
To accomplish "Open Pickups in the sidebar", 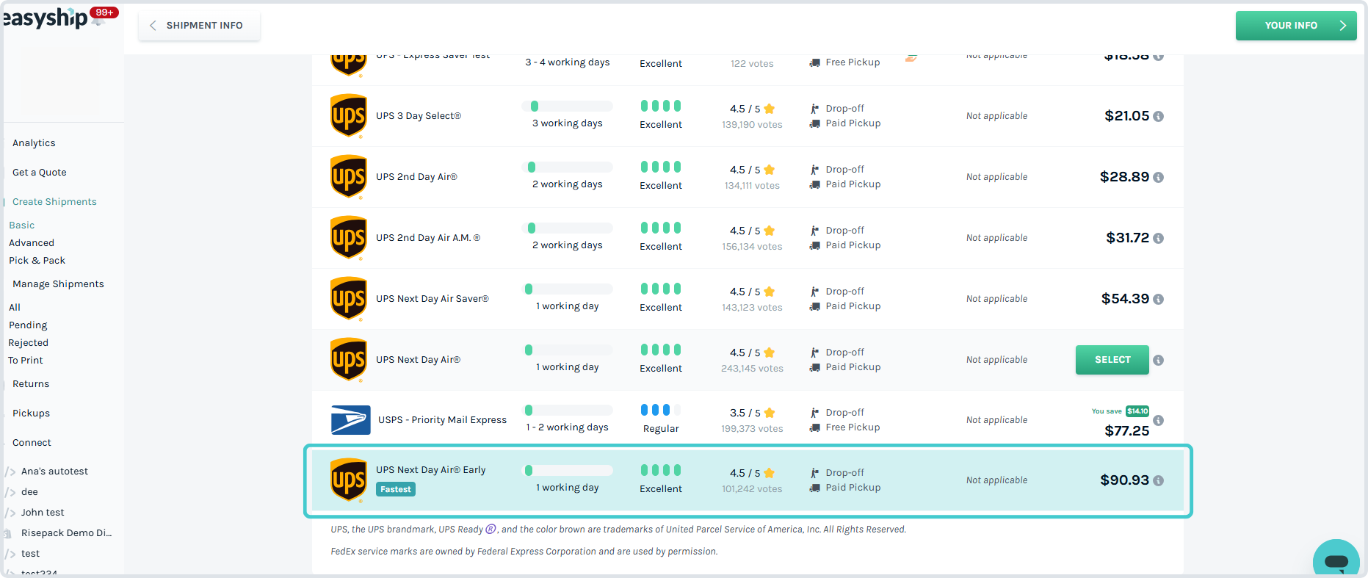I will tap(32, 413).
